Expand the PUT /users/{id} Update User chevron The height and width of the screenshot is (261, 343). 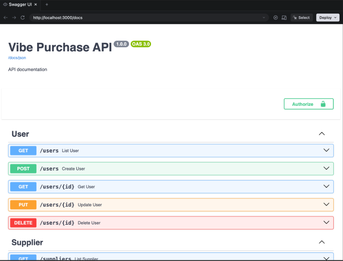(326, 204)
